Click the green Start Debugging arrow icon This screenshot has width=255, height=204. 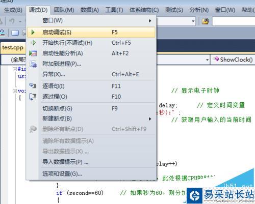point(33,32)
